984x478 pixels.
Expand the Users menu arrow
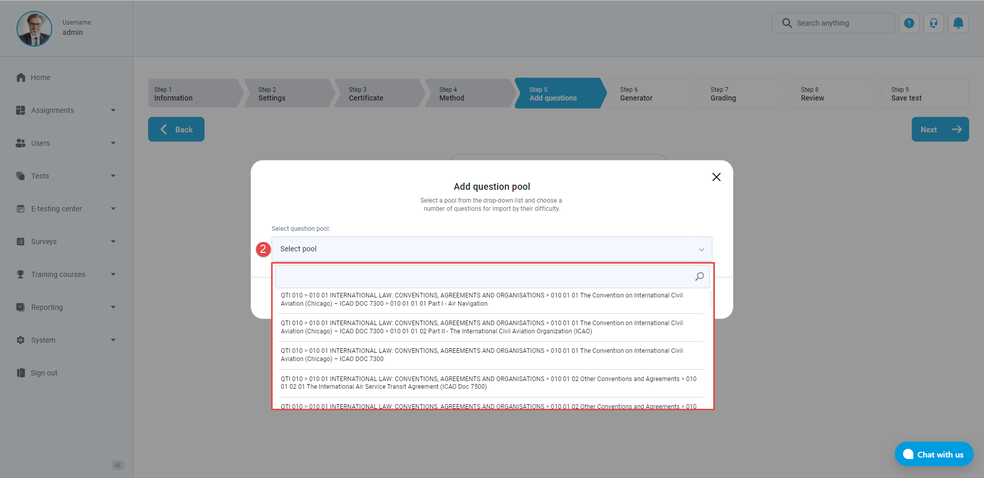point(113,143)
